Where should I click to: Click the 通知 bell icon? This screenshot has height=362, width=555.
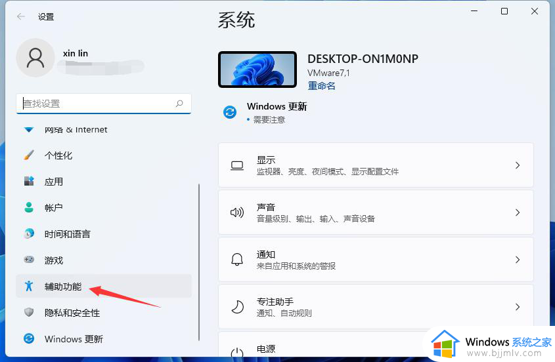pyautogui.click(x=237, y=260)
